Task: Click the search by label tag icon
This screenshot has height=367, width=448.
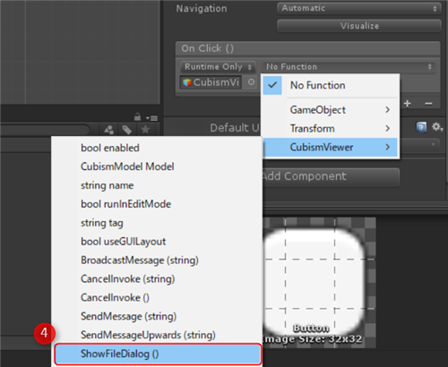Action: click(127, 130)
